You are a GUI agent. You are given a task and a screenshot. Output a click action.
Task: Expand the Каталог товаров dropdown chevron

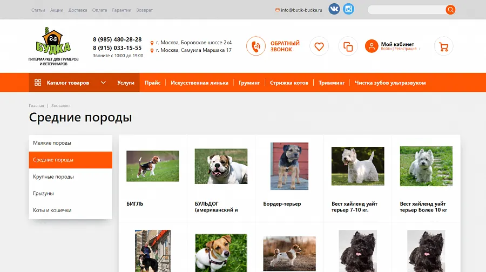(x=103, y=83)
